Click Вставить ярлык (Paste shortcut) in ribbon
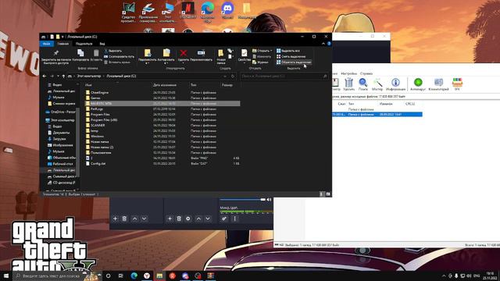Screen dimensions: 500x281 tap(117, 62)
